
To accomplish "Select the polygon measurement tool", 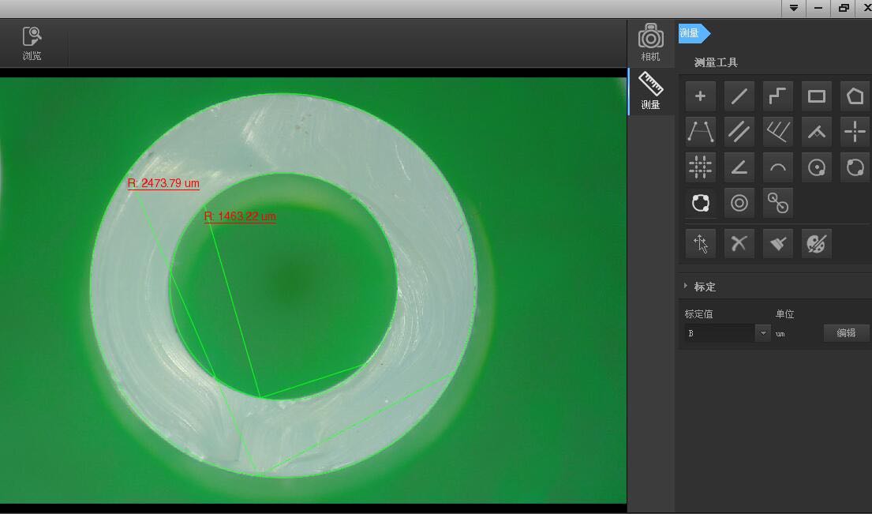I will click(855, 96).
